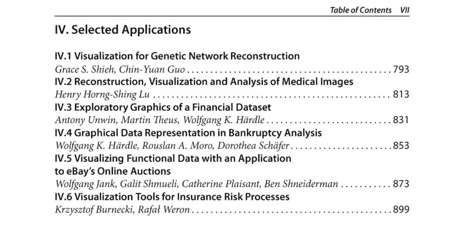Open IV.6 Visualization Tools for Insurance Risk Processes

click(172, 197)
